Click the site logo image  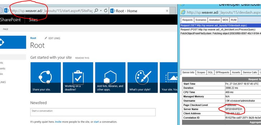click(13, 42)
